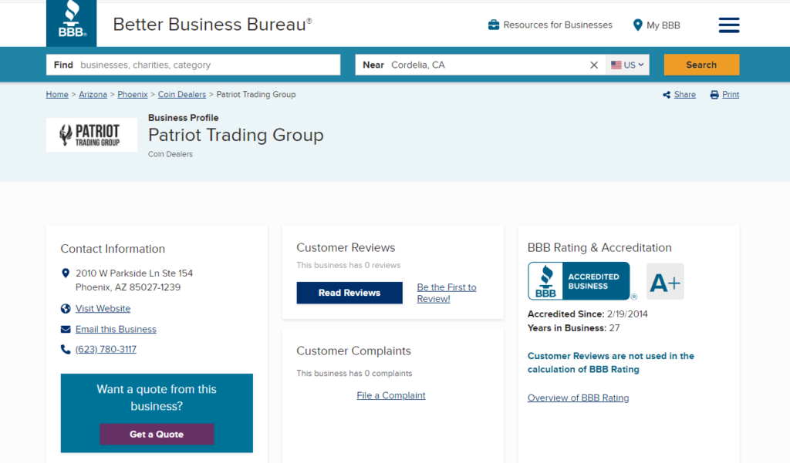Click the envelope icon next to Email this Business
The height and width of the screenshot is (463, 790).
66,329
